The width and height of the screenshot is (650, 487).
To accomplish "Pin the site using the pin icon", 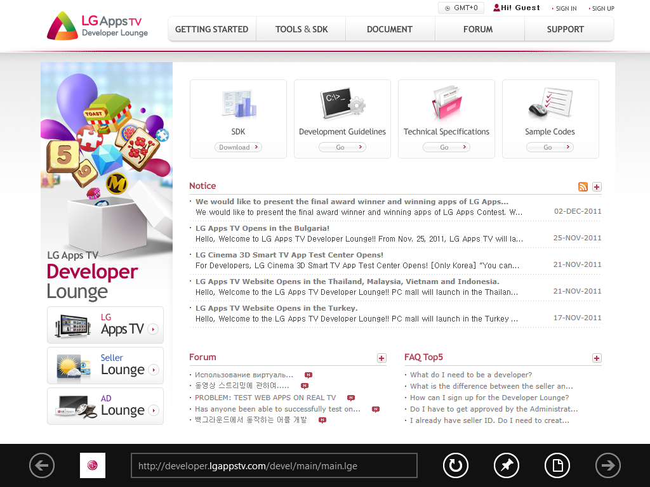I will [506, 465].
